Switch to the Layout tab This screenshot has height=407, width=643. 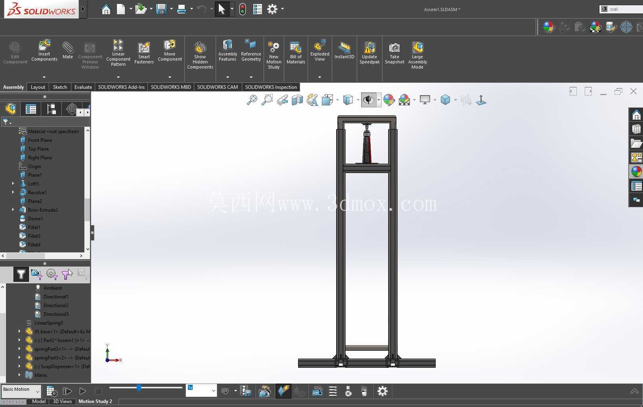38,87
